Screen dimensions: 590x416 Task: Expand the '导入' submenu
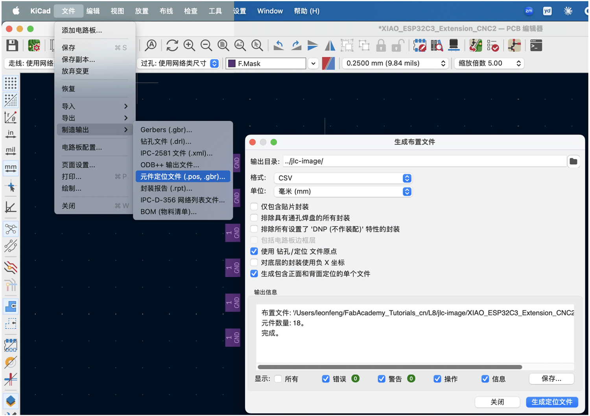point(95,106)
